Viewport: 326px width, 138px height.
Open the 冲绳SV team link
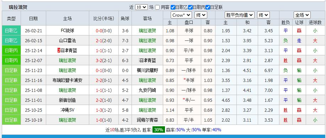click(x=67, y=110)
